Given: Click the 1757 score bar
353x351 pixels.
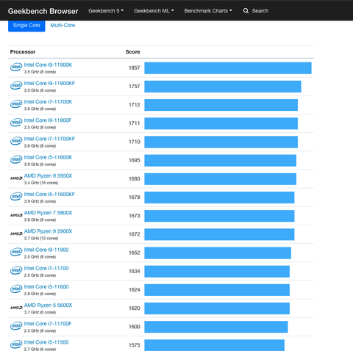Looking at the screenshot, I should click(x=223, y=87).
